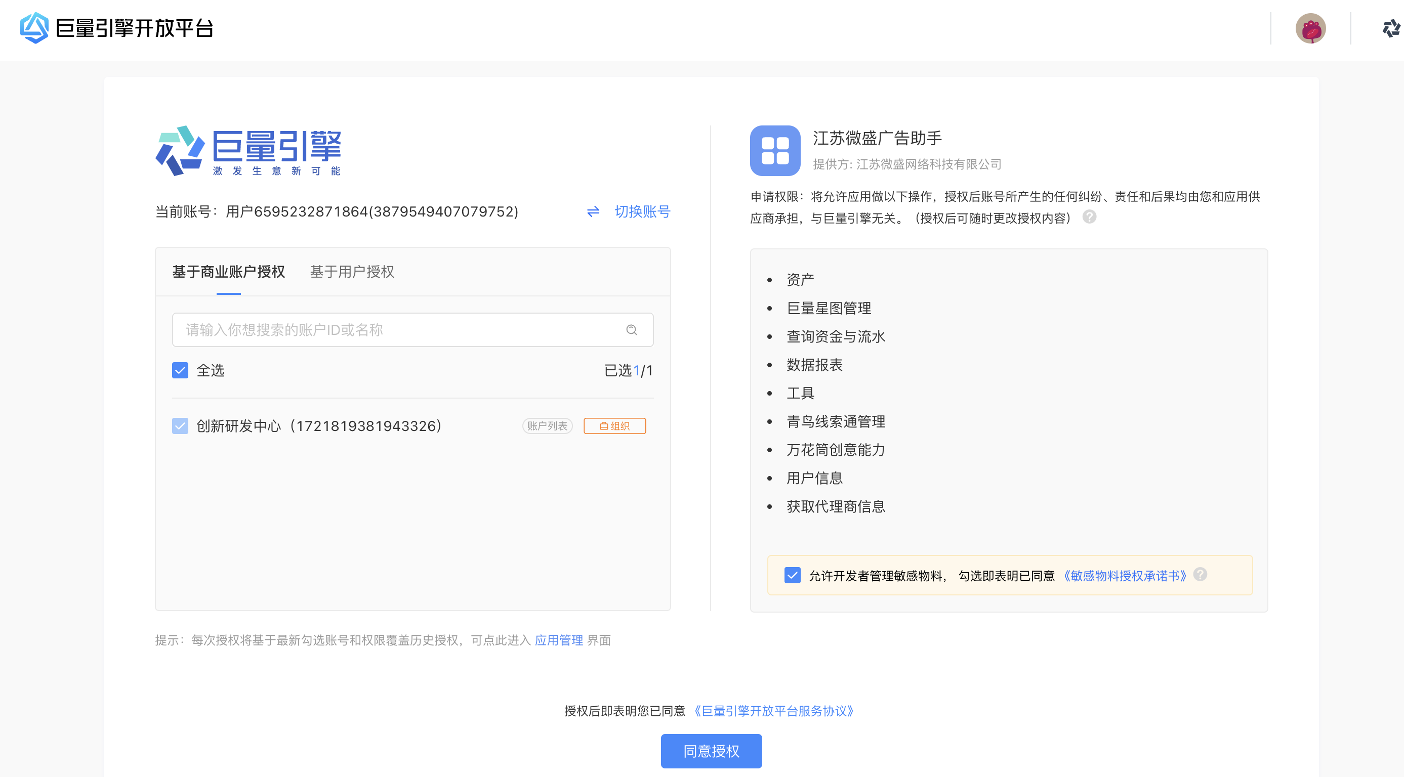Open the 敏感物料授权承诺书 link
Viewport: 1404px width, 777px height.
click(1125, 576)
